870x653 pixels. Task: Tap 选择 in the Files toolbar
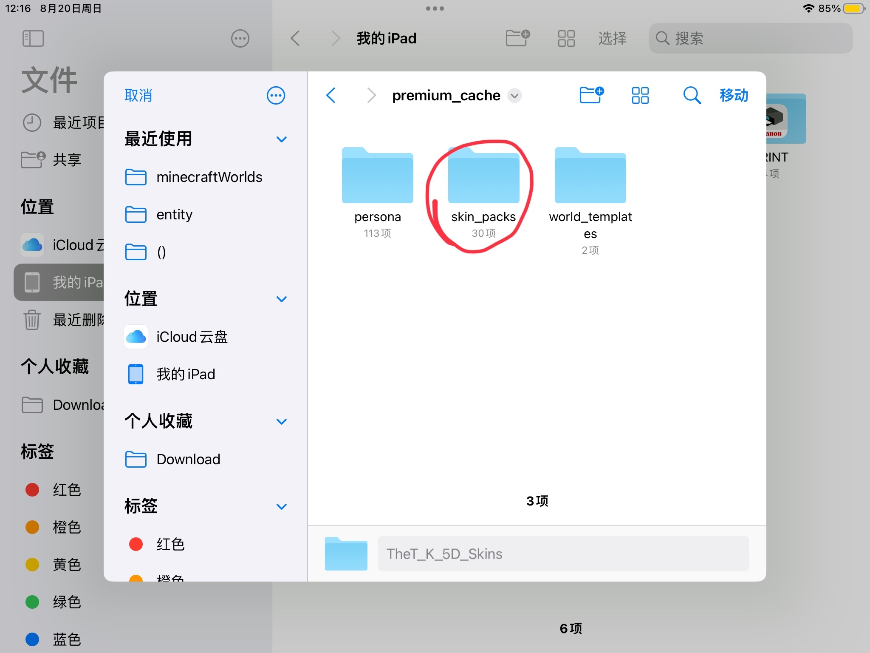(x=612, y=38)
